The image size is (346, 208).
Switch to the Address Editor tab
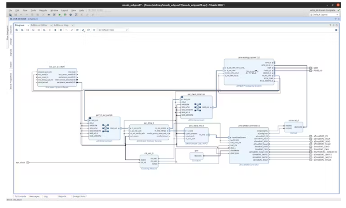pos(39,25)
